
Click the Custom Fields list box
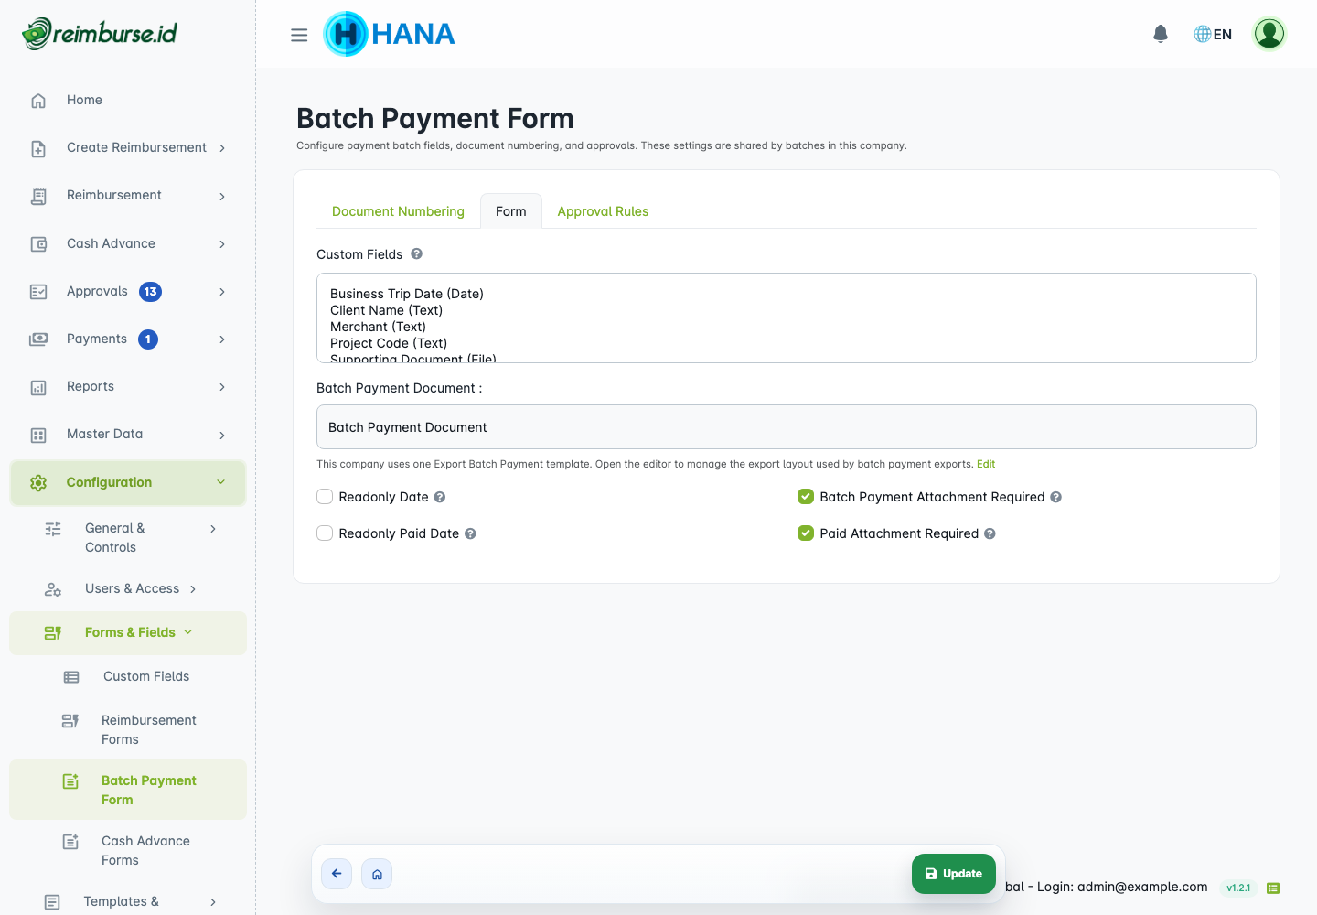(x=787, y=318)
